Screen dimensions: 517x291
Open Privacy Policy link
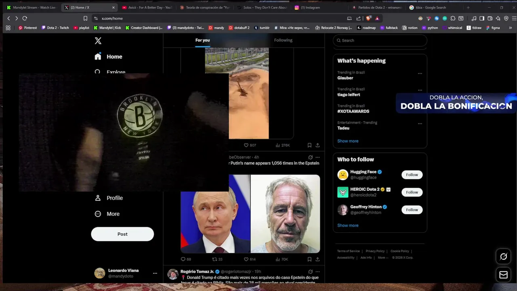pyautogui.click(x=375, y=251)
